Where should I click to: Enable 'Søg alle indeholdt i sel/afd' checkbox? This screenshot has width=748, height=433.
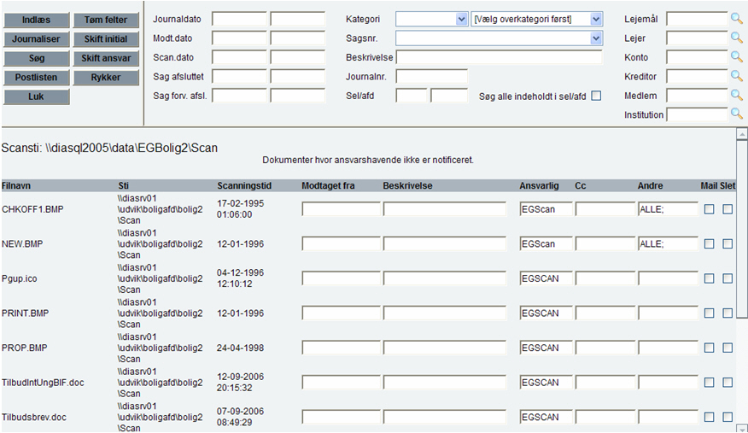pos(596,96)
